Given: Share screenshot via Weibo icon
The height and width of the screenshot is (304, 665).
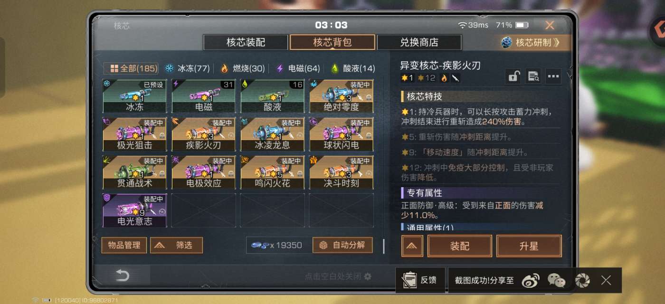Looking at the screenshot, I should click(x=531, y=280).
